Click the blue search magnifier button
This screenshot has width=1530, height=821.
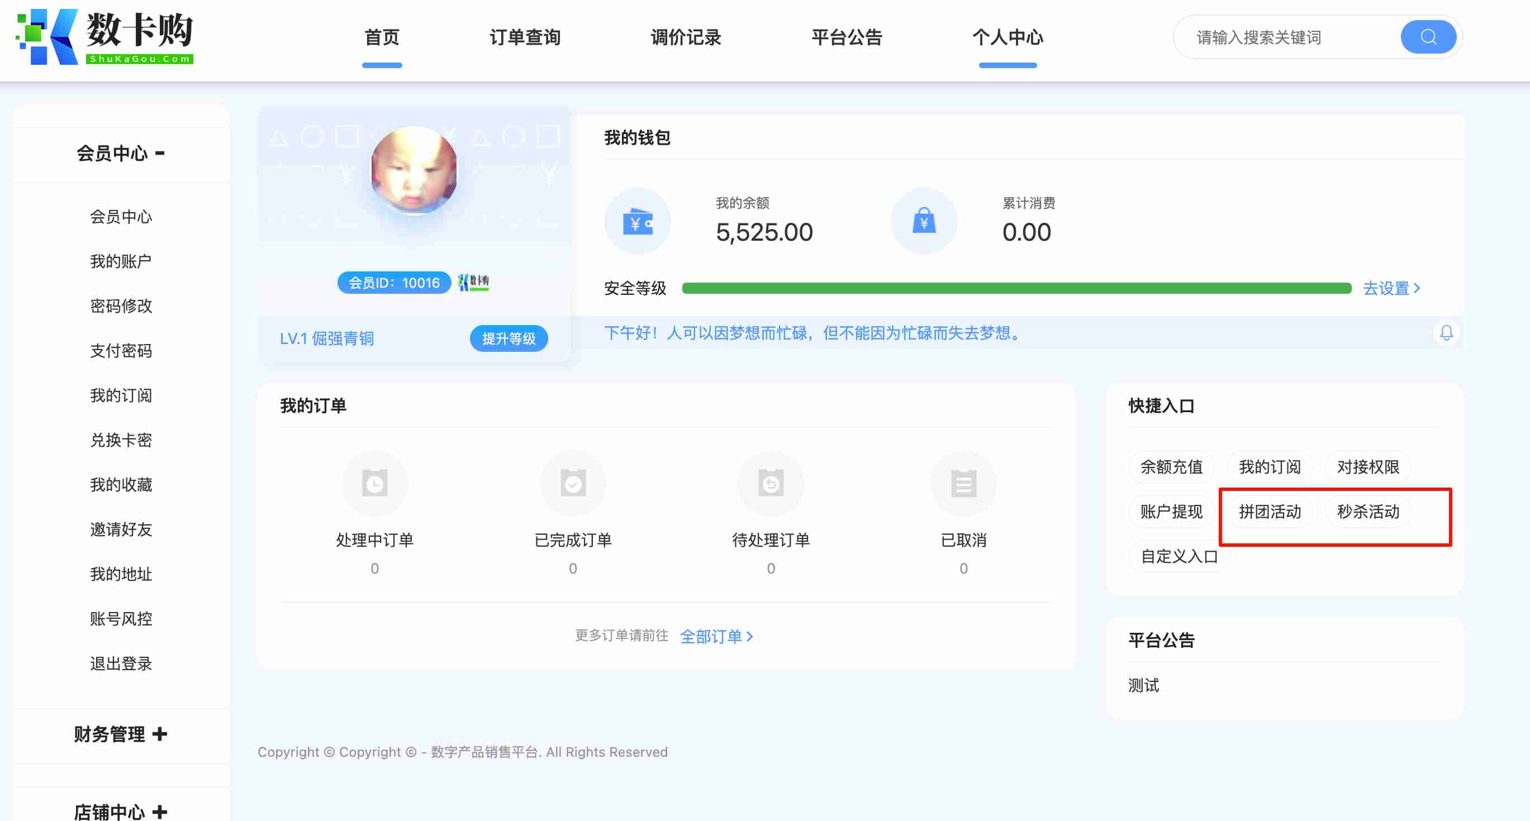(1427, 37)
